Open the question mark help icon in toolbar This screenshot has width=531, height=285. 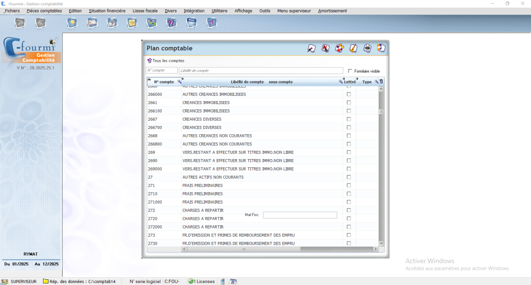[111, 23]
